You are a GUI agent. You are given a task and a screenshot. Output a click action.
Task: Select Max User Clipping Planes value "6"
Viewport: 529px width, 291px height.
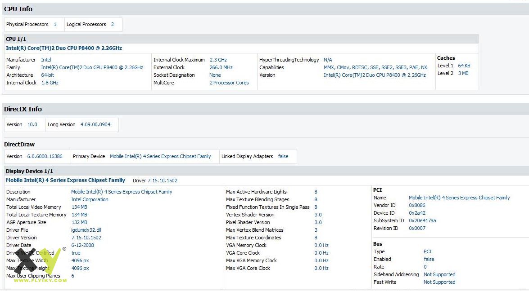[72, 276]
